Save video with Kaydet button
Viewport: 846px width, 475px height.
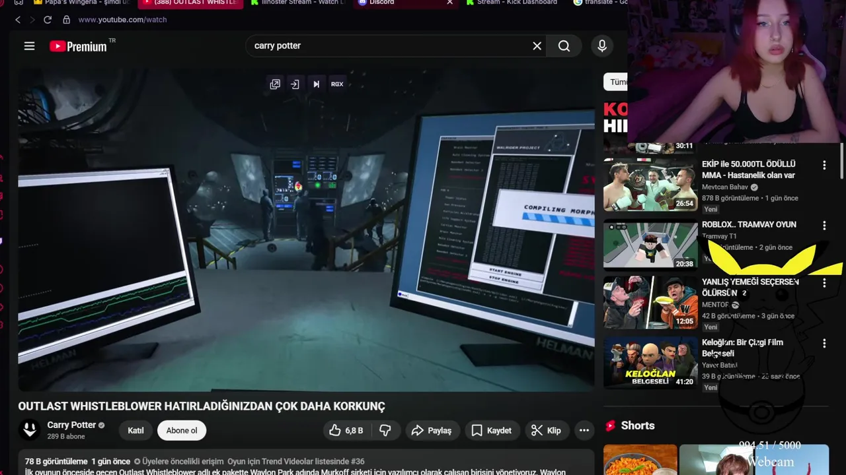(491, 430)
